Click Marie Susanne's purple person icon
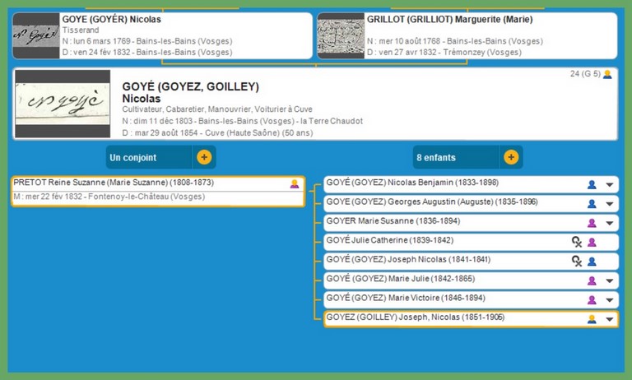The height and width of the screenshot is (380, 632). point(591,222)
